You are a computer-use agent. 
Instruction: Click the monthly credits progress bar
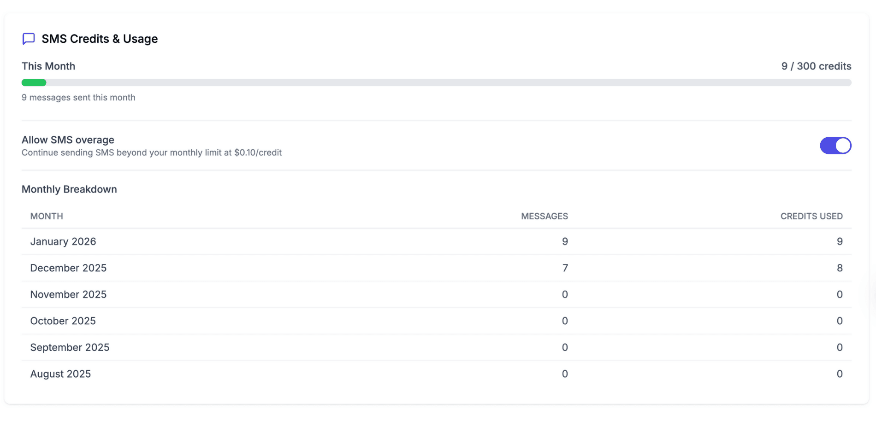[x=436, y=83]
